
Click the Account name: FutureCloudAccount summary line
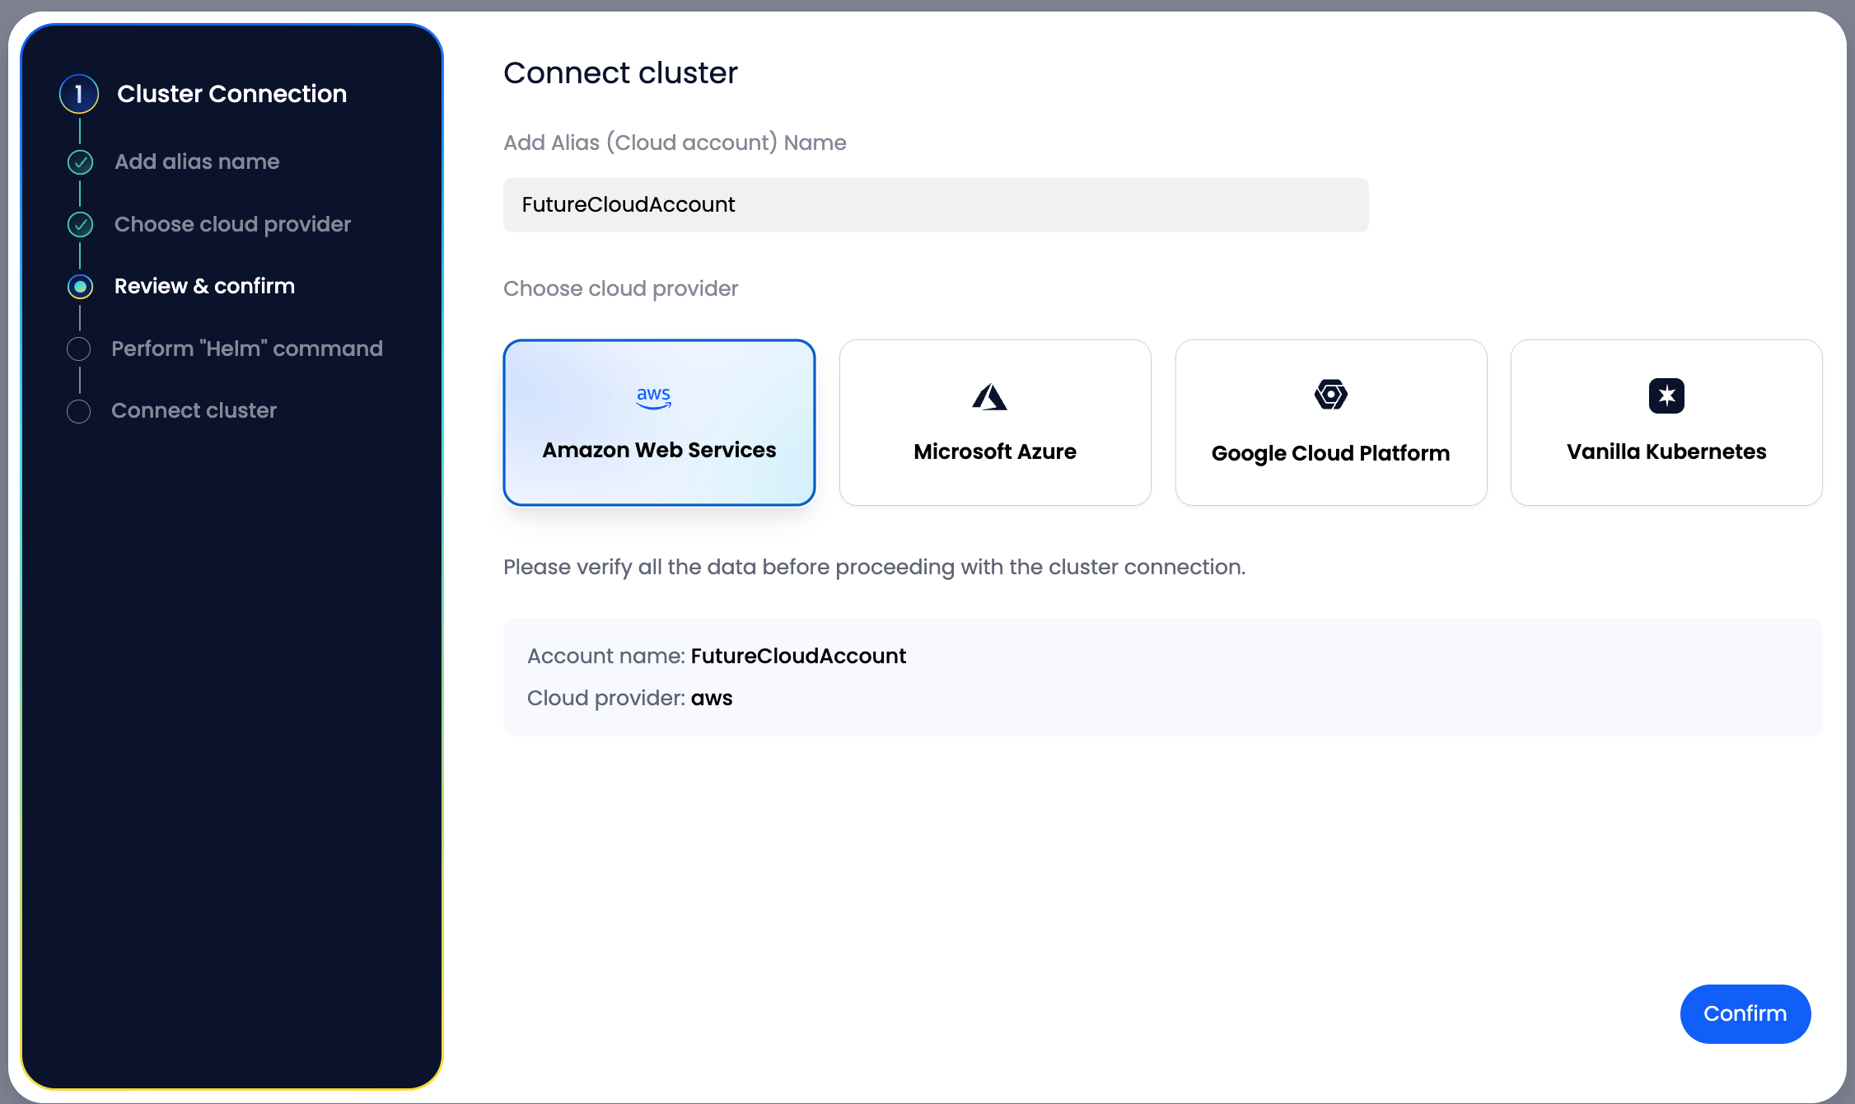click(x=717, y=656)
